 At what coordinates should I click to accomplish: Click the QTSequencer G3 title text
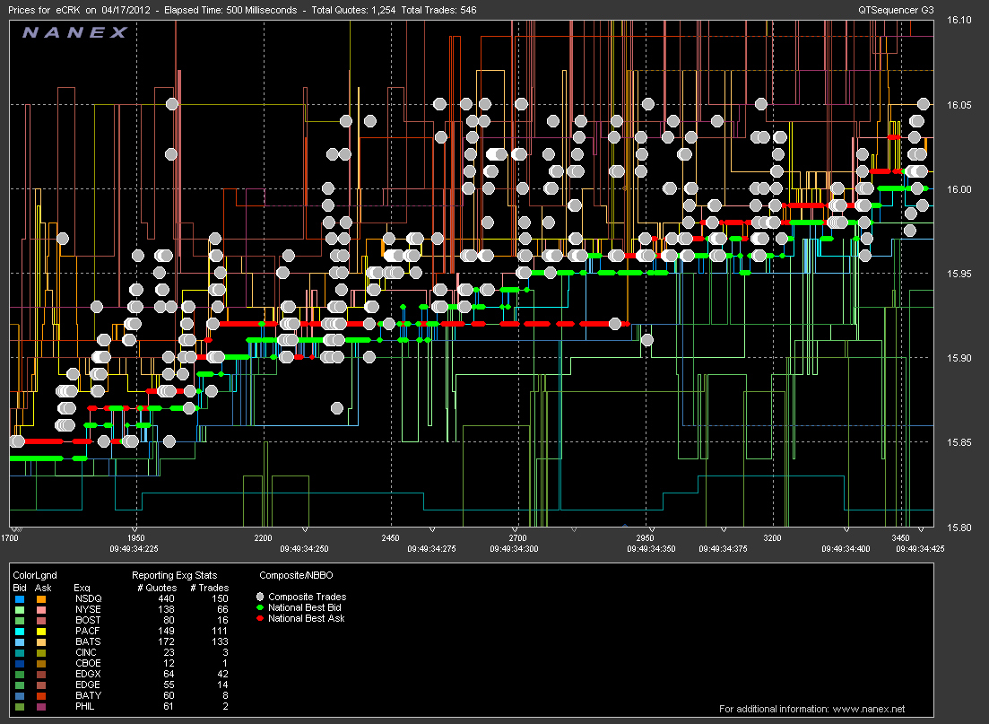coord(896,10)
